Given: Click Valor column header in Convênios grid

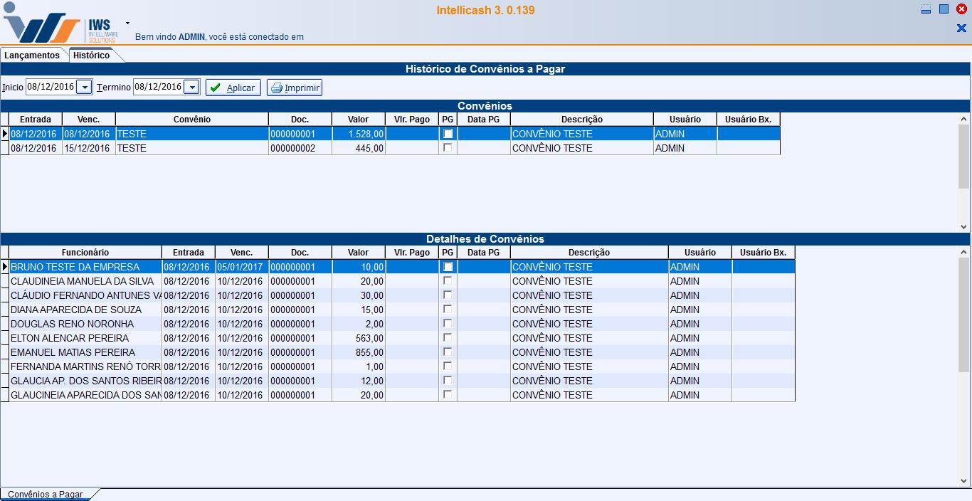Looking at the screenshot, I should coord(359,120).
